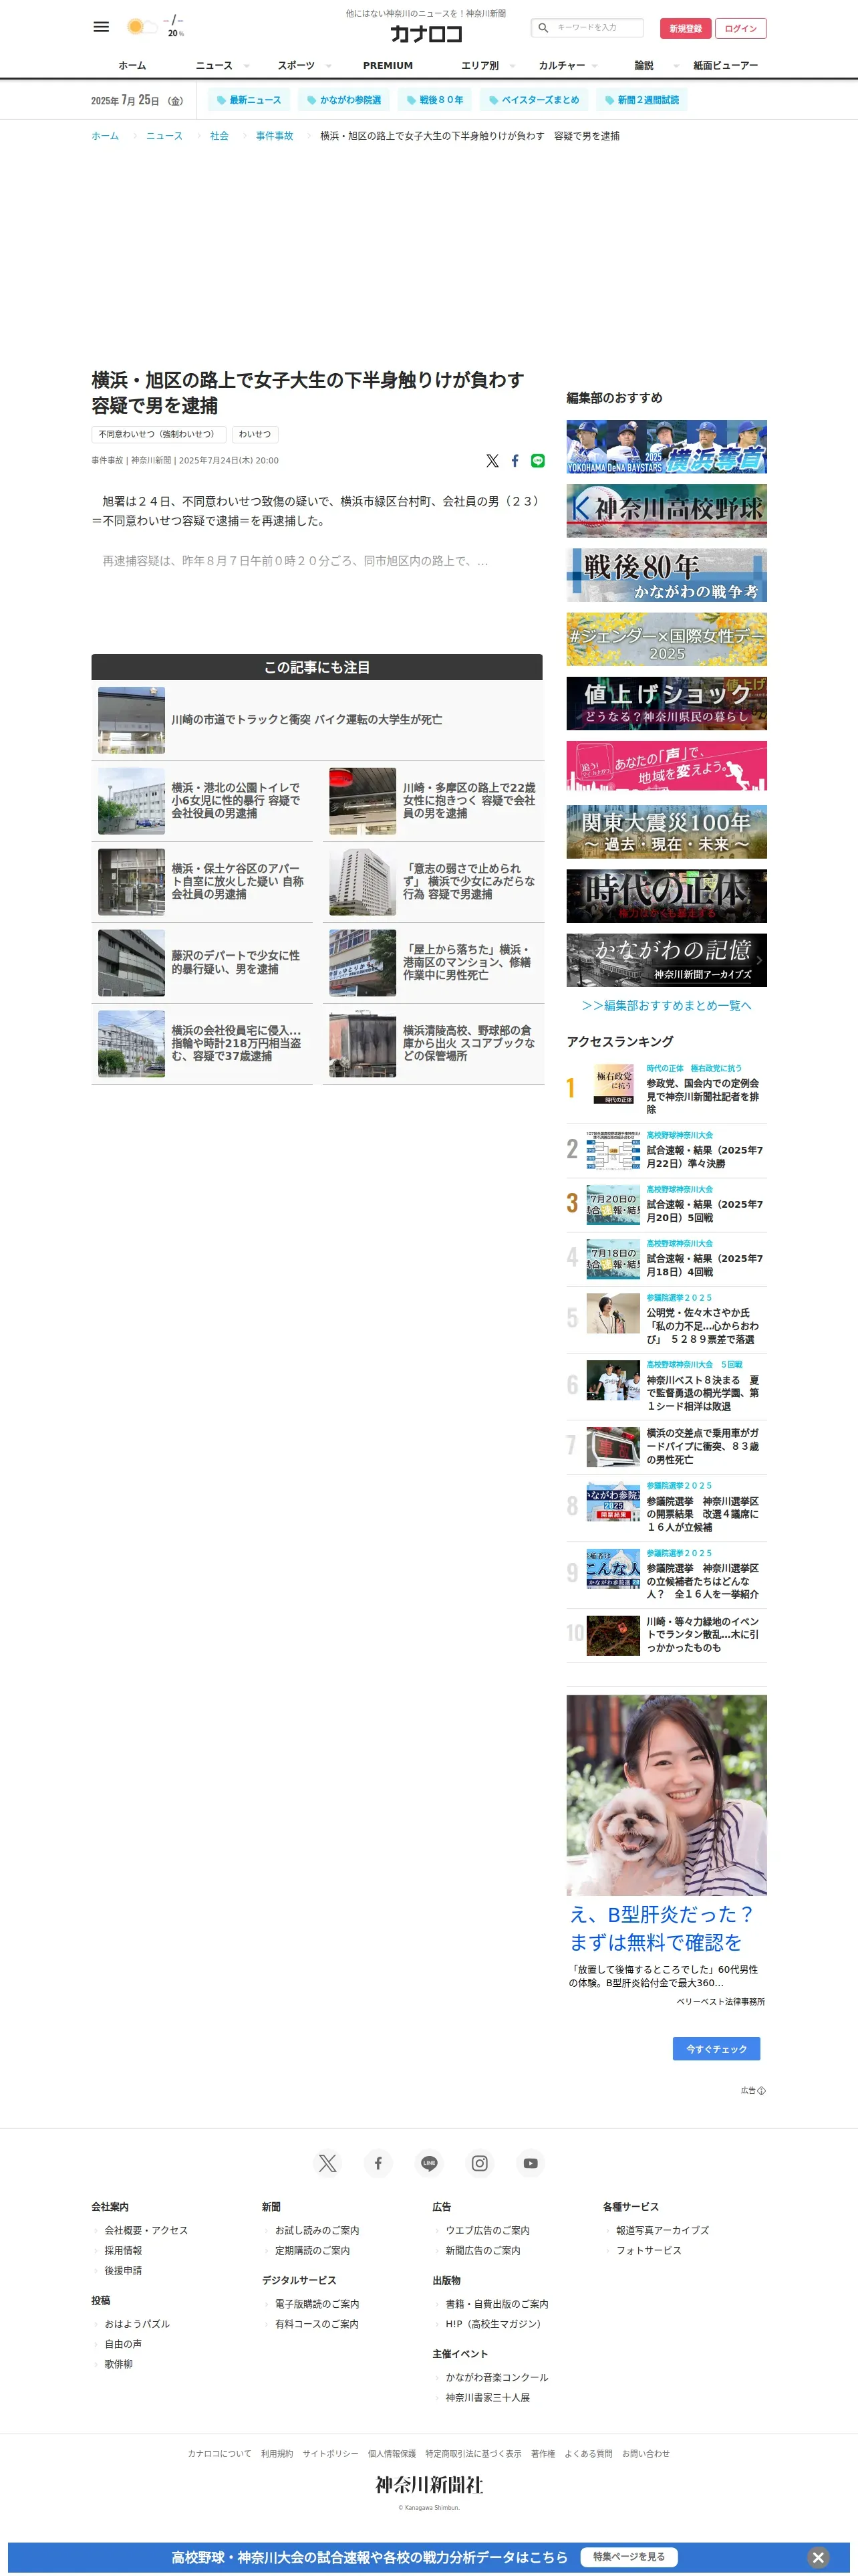Click the 今すぐチェック ad button
Viewport: 858px width, 2576px height.
716,2049
